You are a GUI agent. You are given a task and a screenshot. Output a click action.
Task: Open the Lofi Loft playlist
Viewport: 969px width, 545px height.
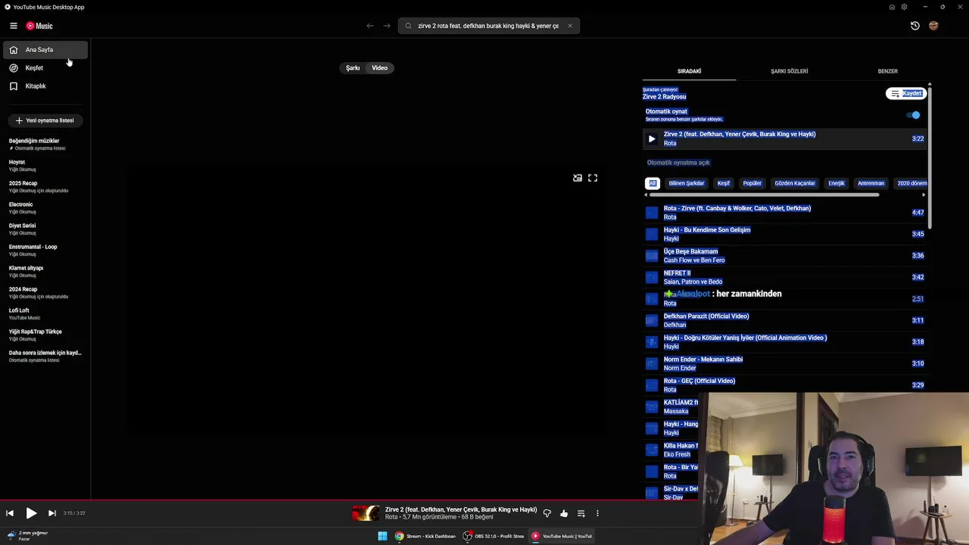(x=45, y=313)
